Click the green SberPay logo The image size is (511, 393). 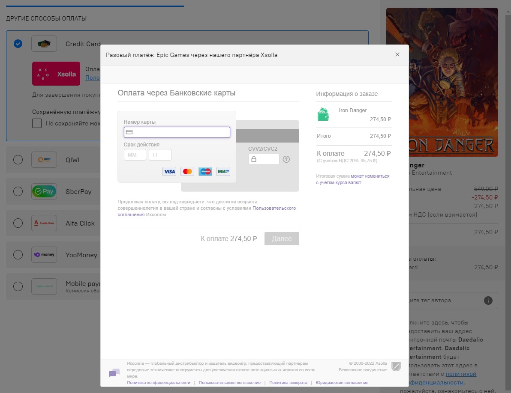coord(44,191)
